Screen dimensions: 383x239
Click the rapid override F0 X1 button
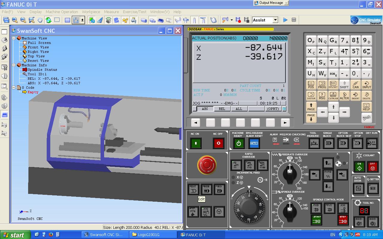click(x=236, y=165)
